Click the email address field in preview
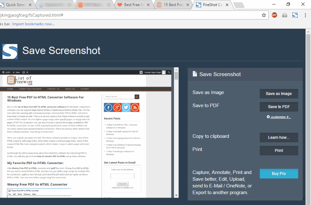 [x=122, y=176]
